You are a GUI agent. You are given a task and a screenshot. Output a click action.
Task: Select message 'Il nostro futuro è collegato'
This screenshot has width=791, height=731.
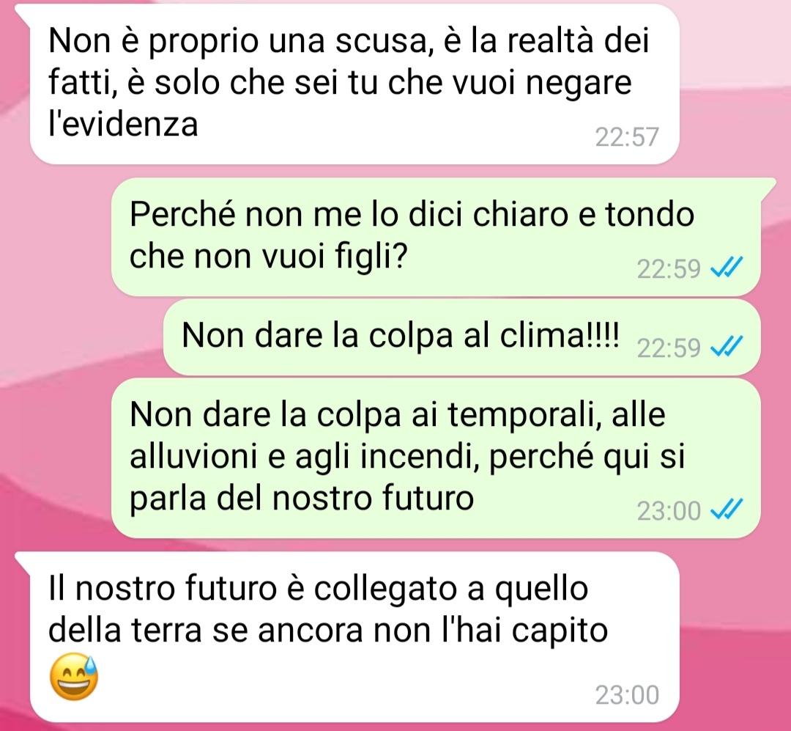coord(354,637)
